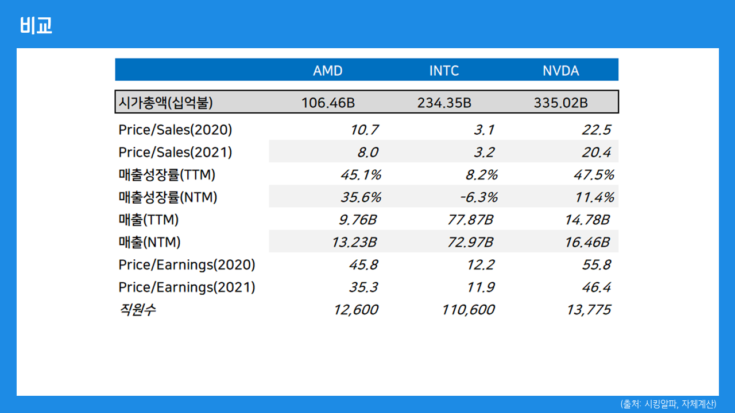Select INTC NTM growth -6.3%
The image size is (735, 413).
[478, 197]
